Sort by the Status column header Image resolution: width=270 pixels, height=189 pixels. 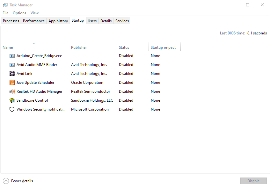coord(133,47)
